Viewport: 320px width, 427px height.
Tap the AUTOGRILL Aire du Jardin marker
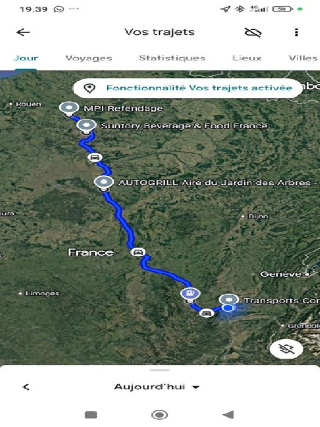[104, 183]
